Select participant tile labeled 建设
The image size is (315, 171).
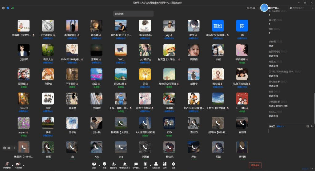pyautogui.click(x=218, y=26)
